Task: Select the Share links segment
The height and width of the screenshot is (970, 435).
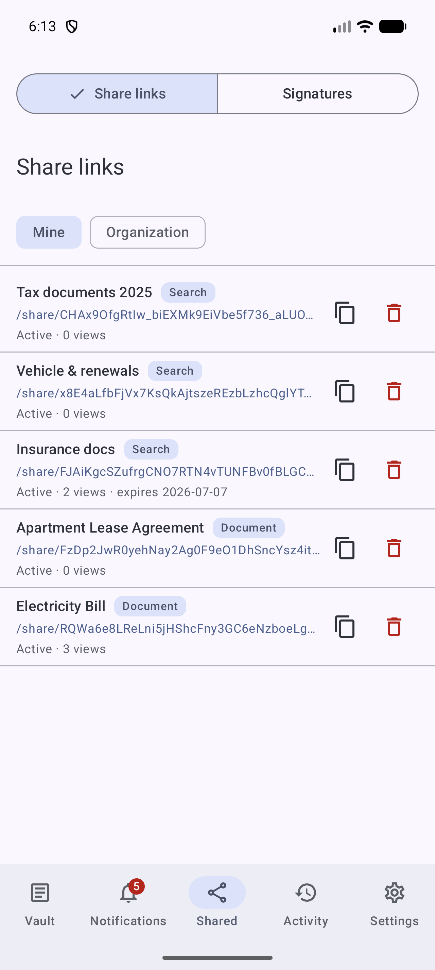Action: (117, 94)
